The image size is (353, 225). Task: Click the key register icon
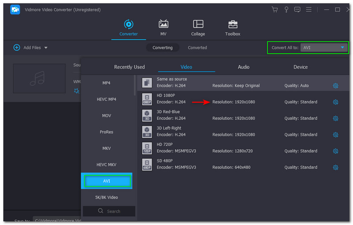tap(286, 10)
